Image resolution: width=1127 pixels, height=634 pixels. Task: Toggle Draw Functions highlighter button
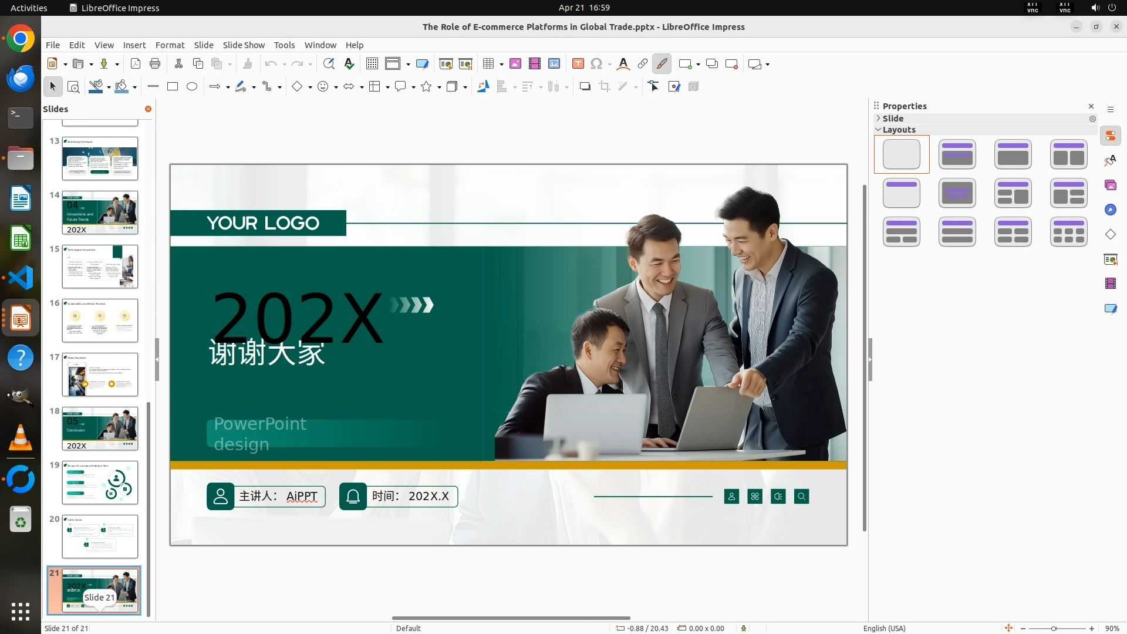[x=662, y=64]
